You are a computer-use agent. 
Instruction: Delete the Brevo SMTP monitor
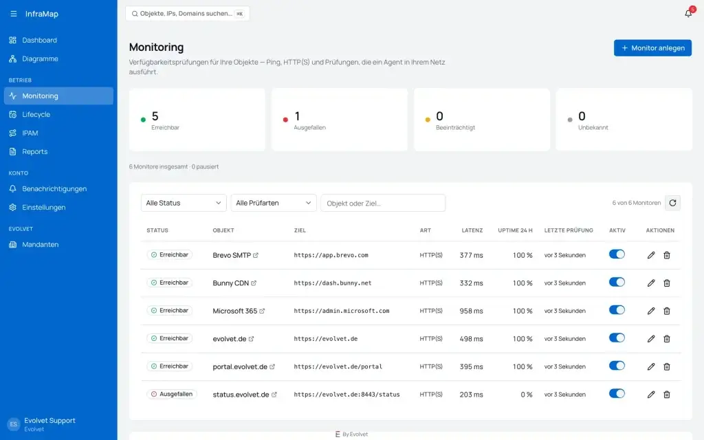point(667,255)
